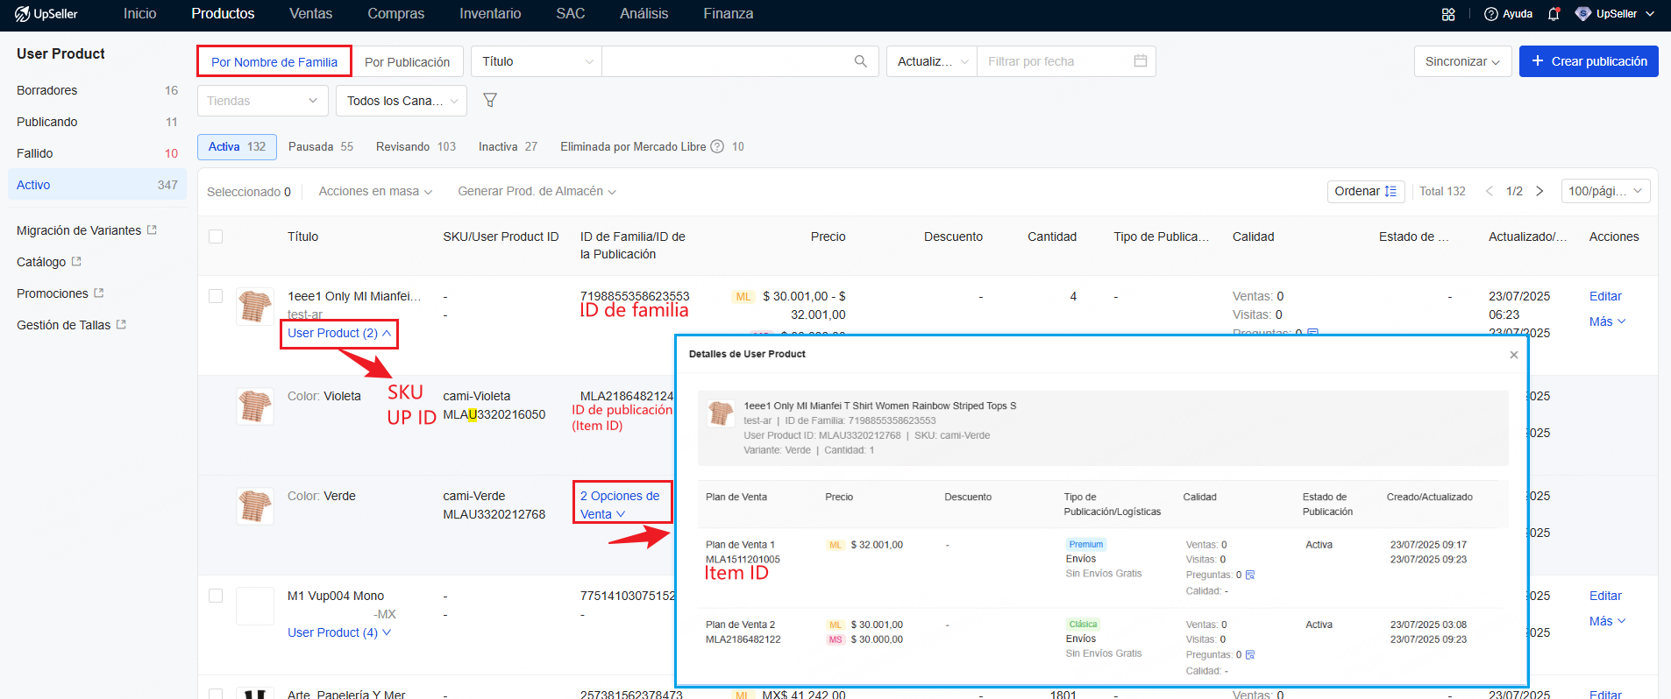Image resolution: width=1671 pixels, height=699 pixels.
Task: Open external link icon beside Promociones
Action: click(98, 293)
